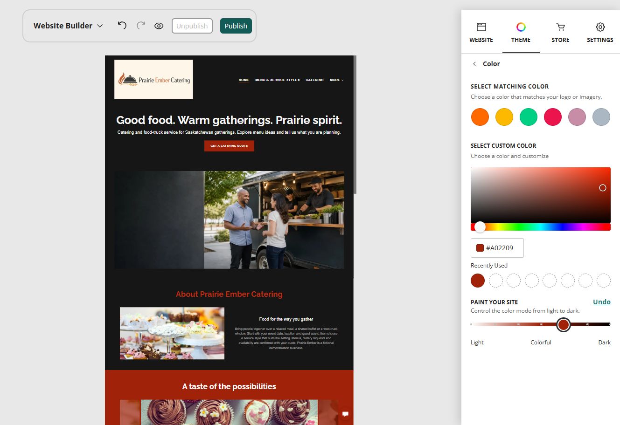
Task: Choose the yellow matching color
Action: point(504,117)
